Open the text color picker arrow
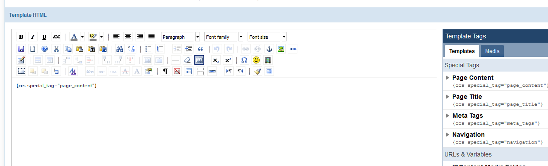This screenshot has height=166, width=548. click(82, 37)
